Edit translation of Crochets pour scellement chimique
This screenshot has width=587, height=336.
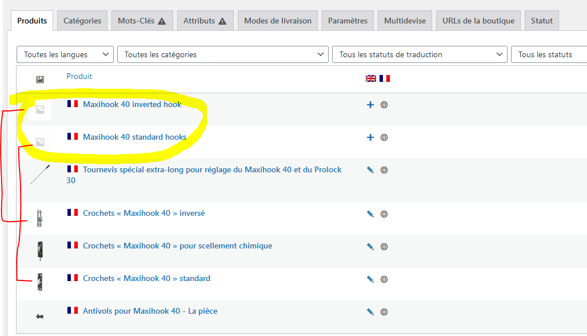(370, 246)
